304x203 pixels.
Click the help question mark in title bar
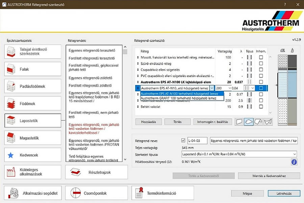(285, 4)
